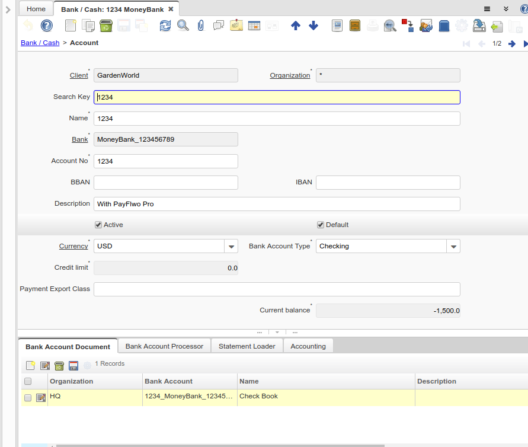Click the Attachment paperclip icon
This screenshot has width=528, height=447.
tap(201, 25)
